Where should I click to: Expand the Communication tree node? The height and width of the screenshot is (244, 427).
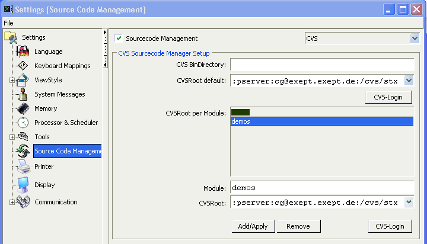click(x=12, y=202)
